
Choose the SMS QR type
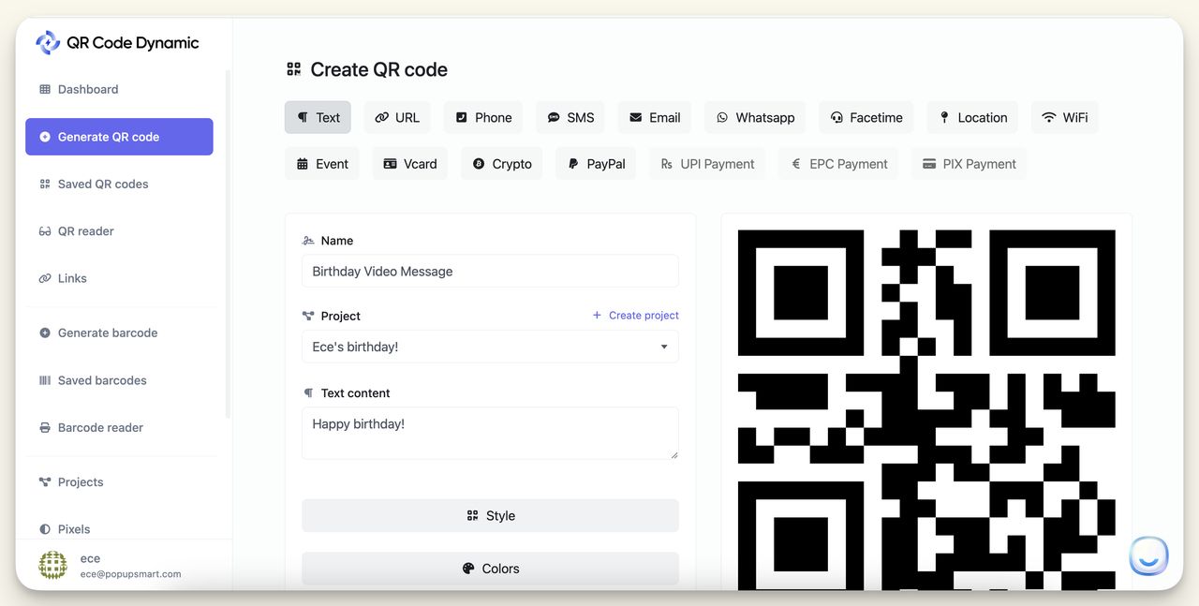pos(570,118)
